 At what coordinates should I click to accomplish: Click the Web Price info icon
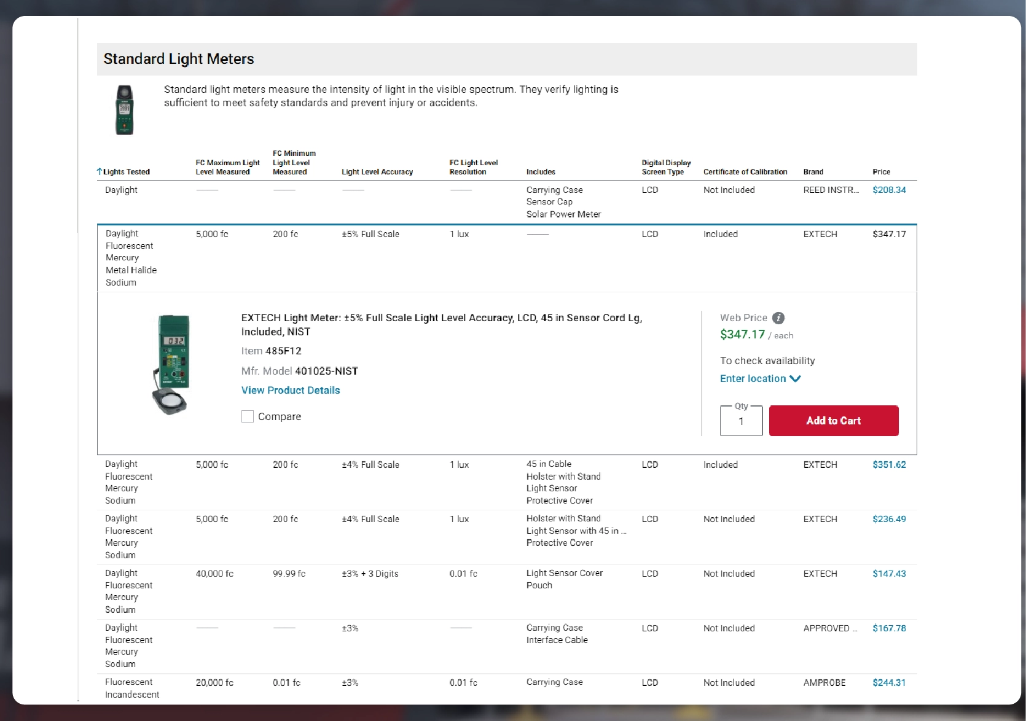pyautogui.click(x=778, y=318)
